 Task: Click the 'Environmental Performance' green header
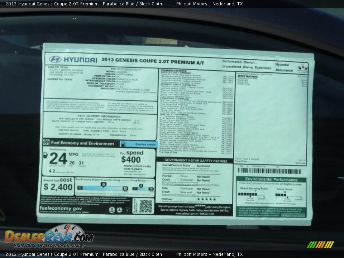tap(271, 179)
